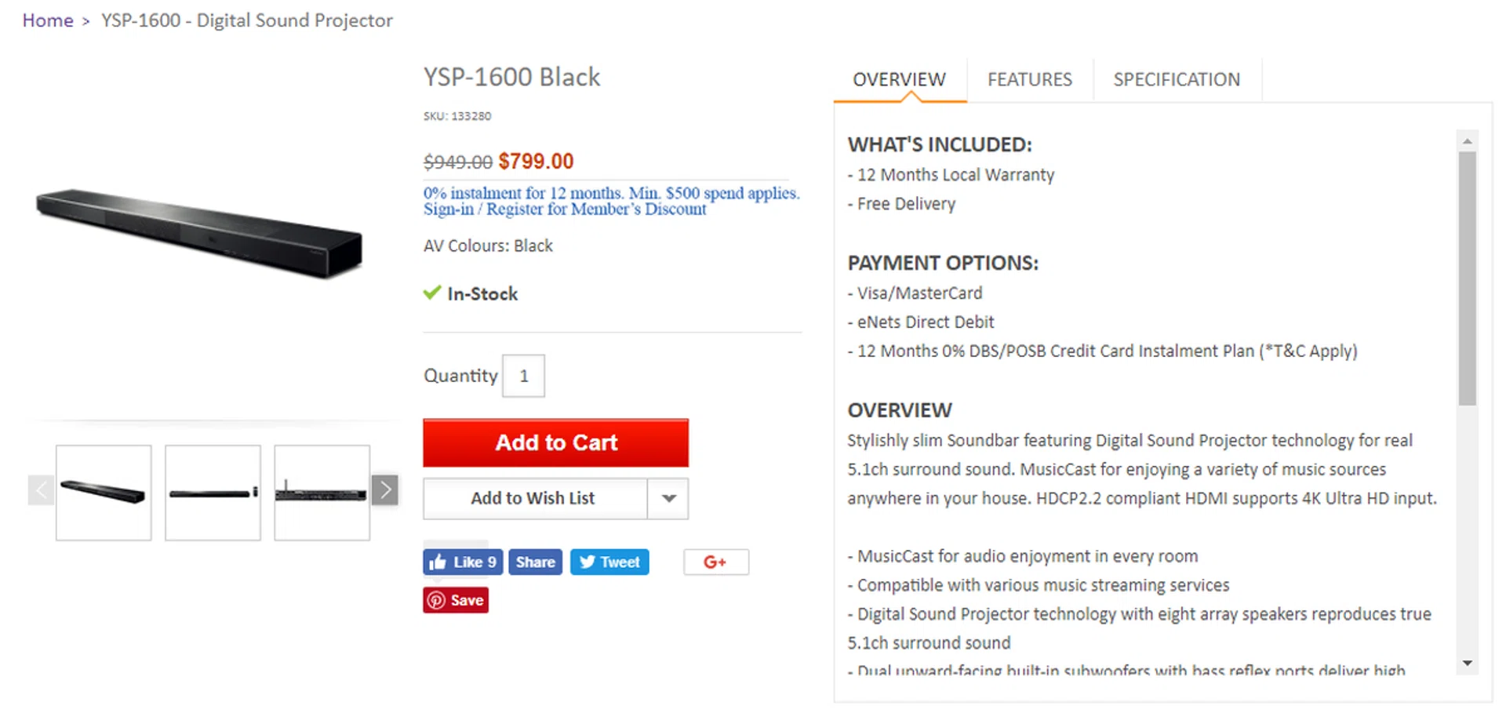
Task: Click the Add to Wish List button
Action: tap(533, 499)
